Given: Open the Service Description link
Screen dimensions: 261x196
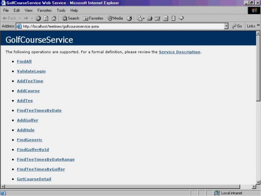Looking at the screenshot, I should (179, 52).
